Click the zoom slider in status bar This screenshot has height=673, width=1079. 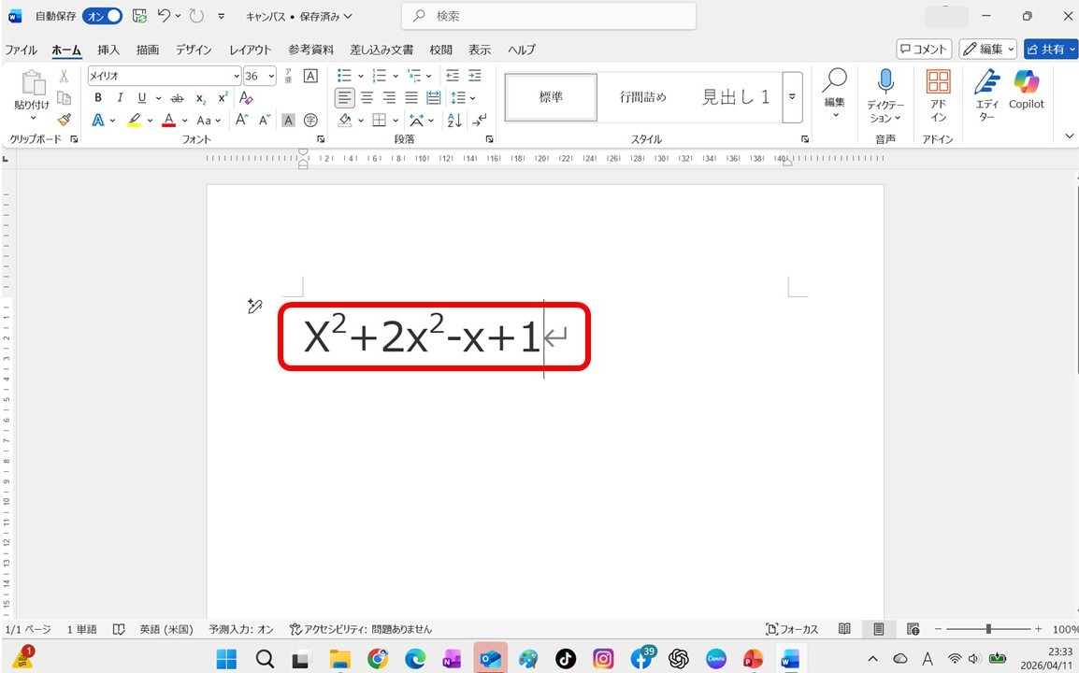[x=987, y=629]
